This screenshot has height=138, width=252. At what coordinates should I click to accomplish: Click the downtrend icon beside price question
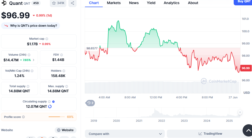(6, 26)
